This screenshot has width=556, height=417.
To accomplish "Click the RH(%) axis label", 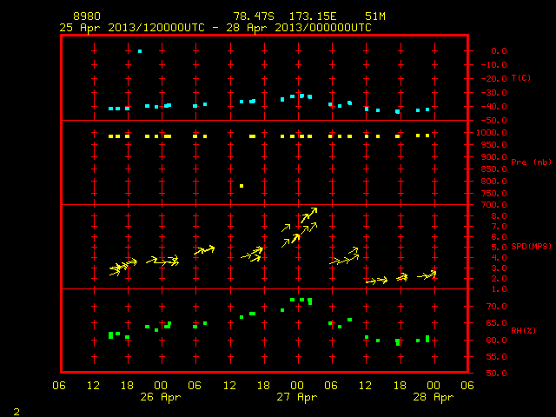I will click(523, 330).
